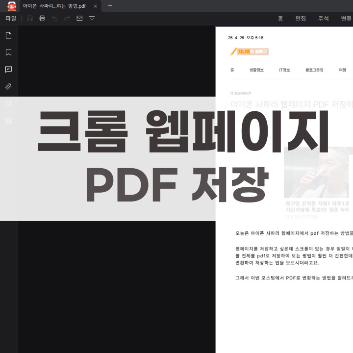The height and width of the screenshot is (353, 353).
Task: Switch to the 홈 ribbon tab
Action: coord(280,19)
